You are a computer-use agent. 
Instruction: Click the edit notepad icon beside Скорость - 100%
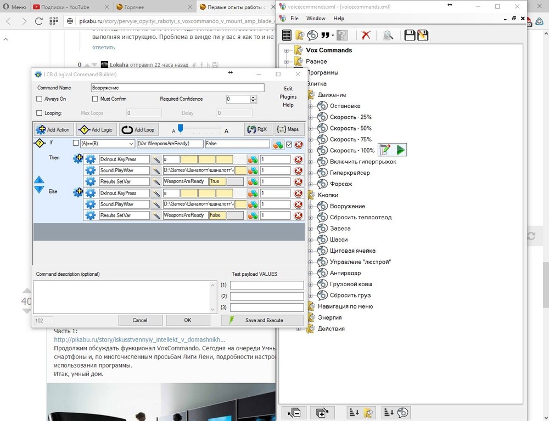coord(384,150)
